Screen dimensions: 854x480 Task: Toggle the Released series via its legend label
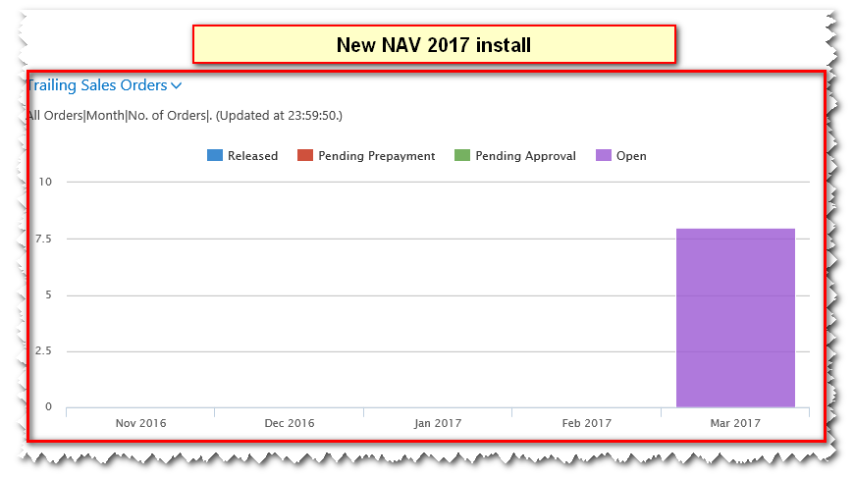[x=252, y=156]
